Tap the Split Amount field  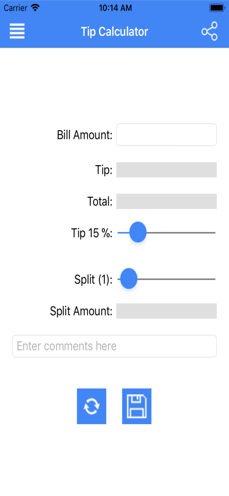coord(166,311)
